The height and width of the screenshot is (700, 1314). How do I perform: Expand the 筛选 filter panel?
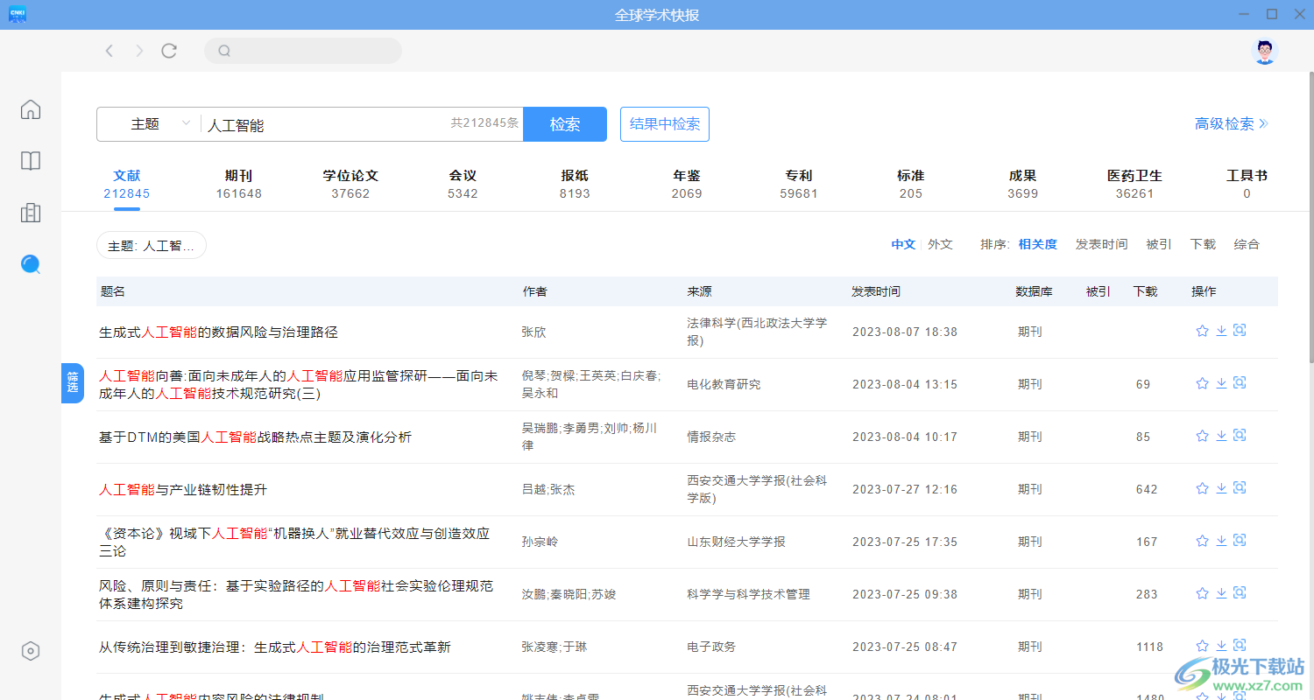73,383
